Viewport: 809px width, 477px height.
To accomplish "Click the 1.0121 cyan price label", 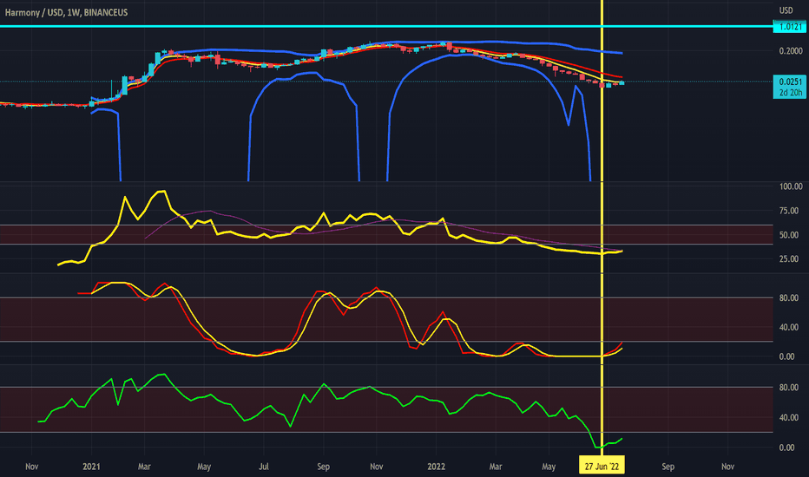I will point(789,26).
